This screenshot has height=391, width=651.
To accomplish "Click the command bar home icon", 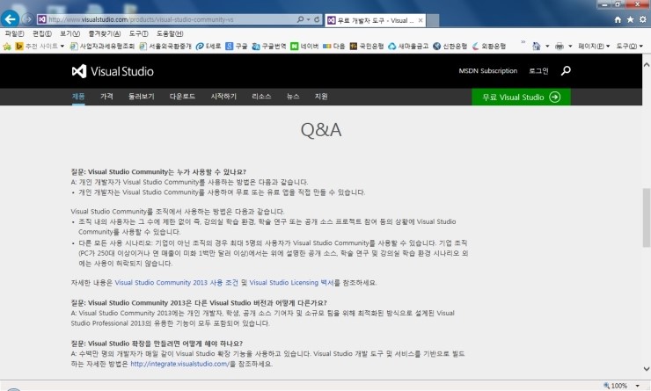I will [537, 46].
